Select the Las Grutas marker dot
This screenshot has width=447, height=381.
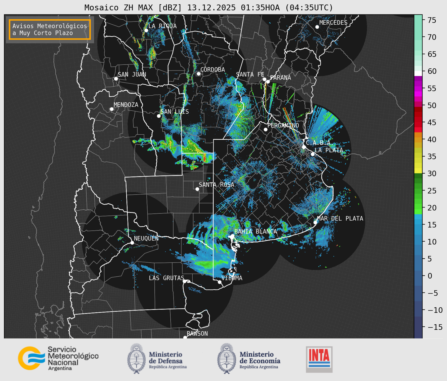[x=185, y=281]
